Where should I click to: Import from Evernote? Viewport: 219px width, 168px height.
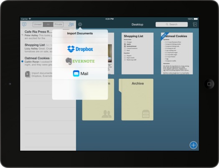tap(80, 61)
